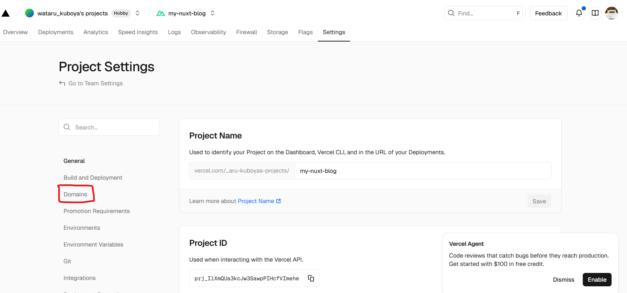Dismiss the Vercel Agent popup
627x293 pixels.
(x=563, y=280)
